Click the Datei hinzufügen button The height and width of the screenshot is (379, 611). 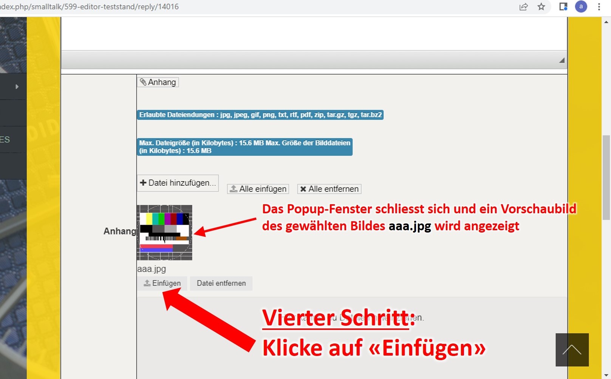[x=178, y=183]
